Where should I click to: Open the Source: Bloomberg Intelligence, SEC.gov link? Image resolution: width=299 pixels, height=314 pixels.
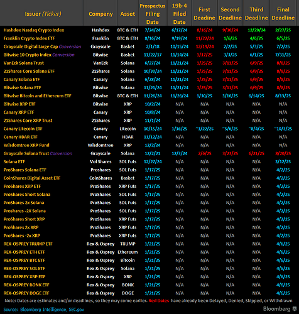(x=44, y=310)
